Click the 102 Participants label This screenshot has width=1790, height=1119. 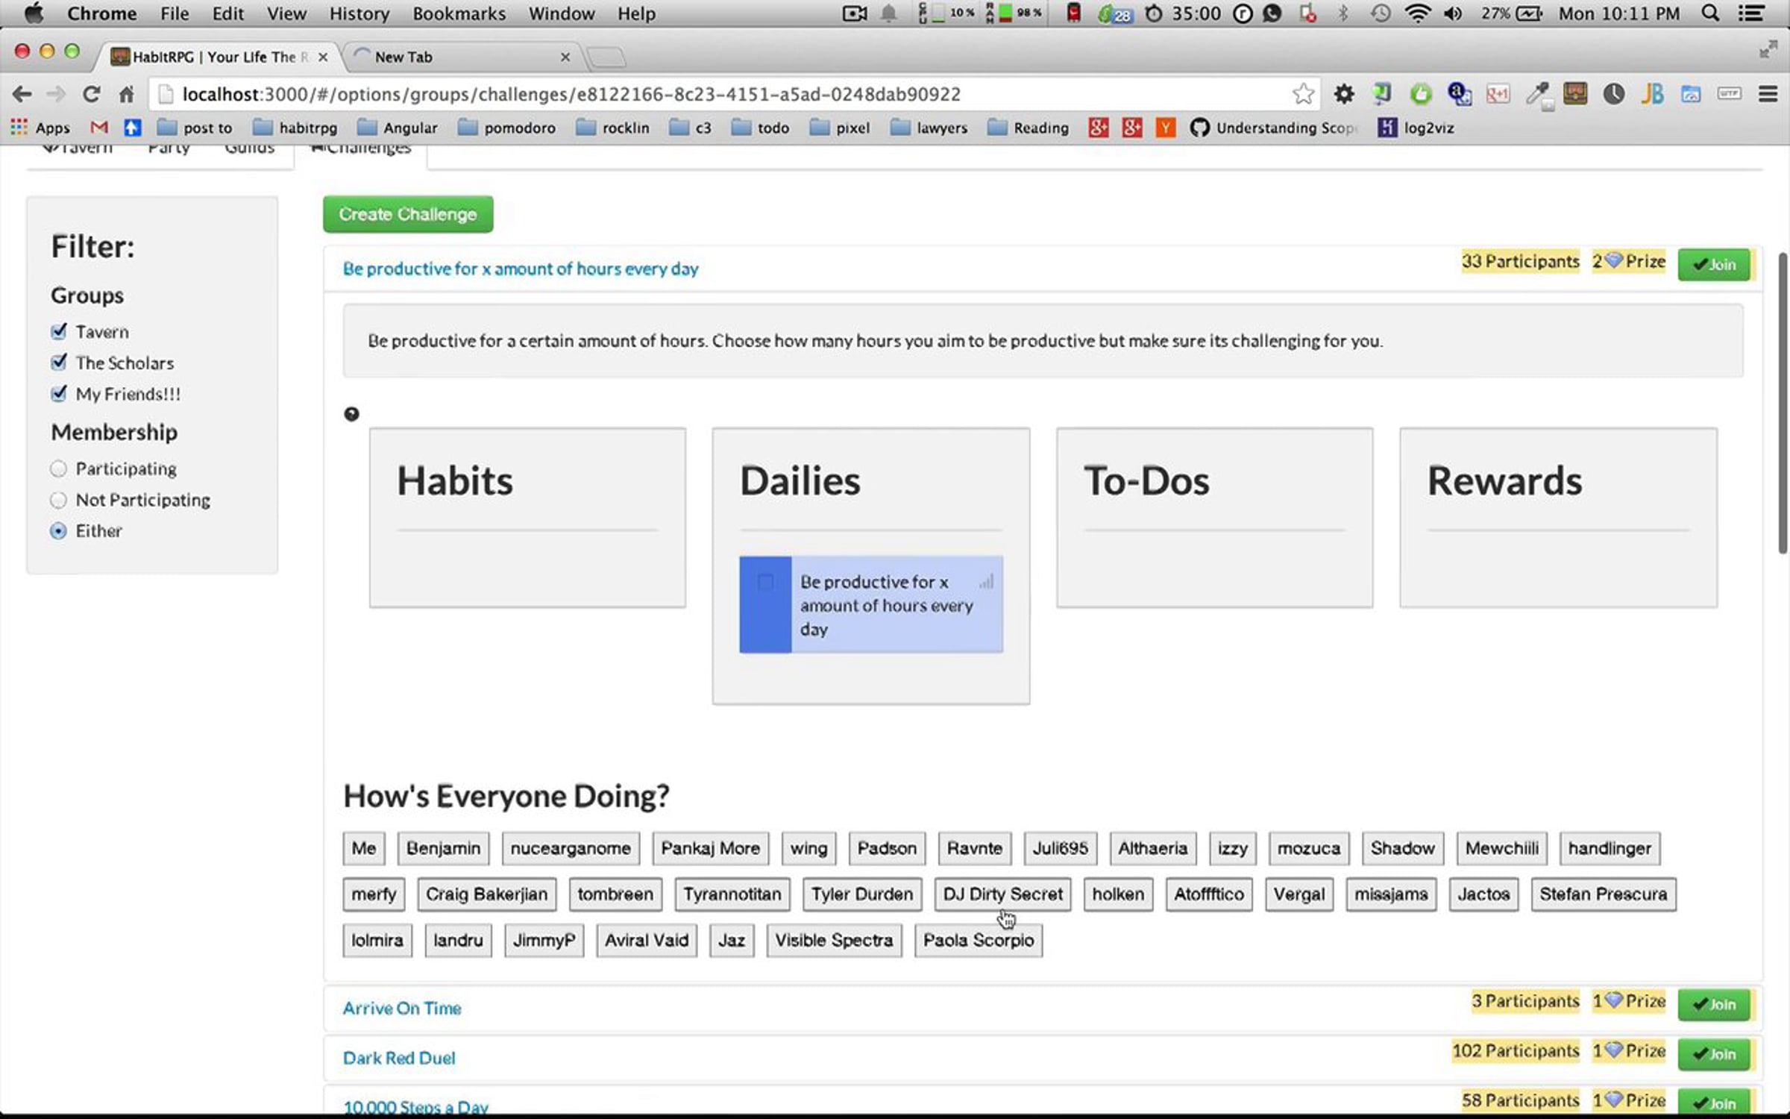click(x=1516, y=1050)
